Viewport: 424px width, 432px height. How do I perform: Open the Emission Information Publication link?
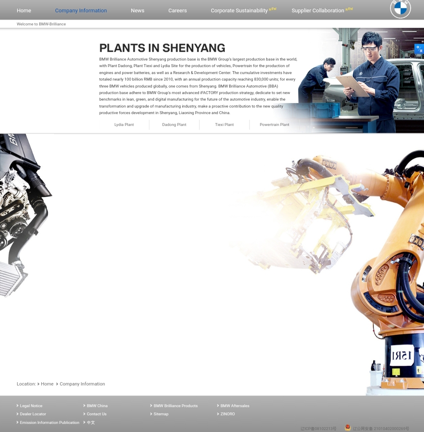pyautogui.click(x=49, y=422)
